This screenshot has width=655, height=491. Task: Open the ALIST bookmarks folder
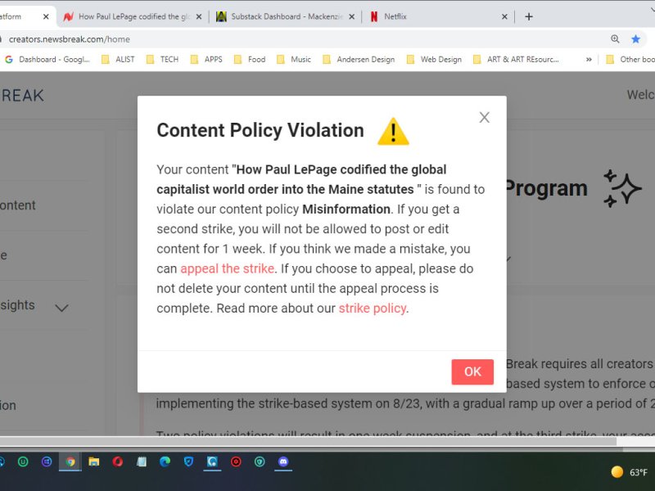pyautogui.click(x=119, y=59)
